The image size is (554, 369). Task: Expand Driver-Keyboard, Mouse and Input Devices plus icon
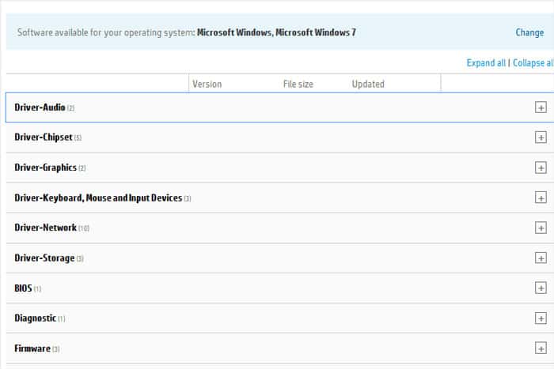541,198
